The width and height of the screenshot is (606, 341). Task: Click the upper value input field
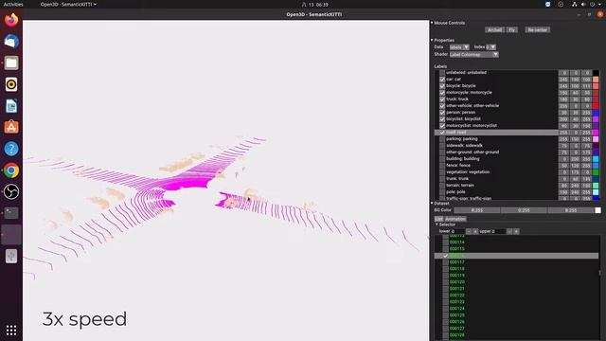tap(499, 231)
